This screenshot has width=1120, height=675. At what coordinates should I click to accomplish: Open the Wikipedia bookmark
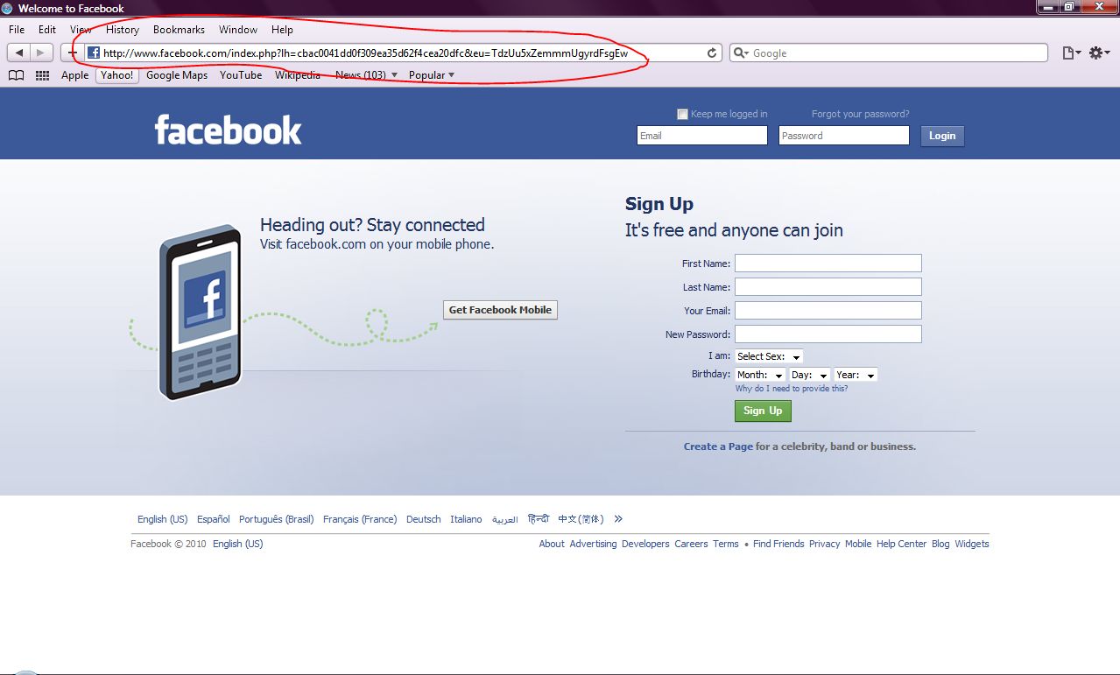point(298,75)
